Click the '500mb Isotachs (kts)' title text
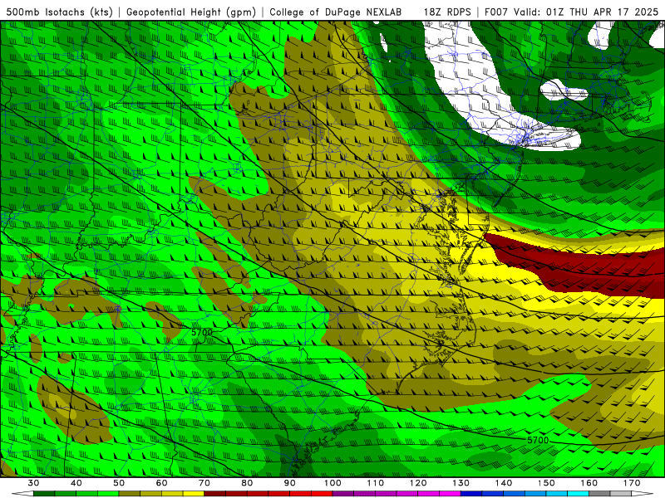Screen dimensions: 665x498 [59, 12]
